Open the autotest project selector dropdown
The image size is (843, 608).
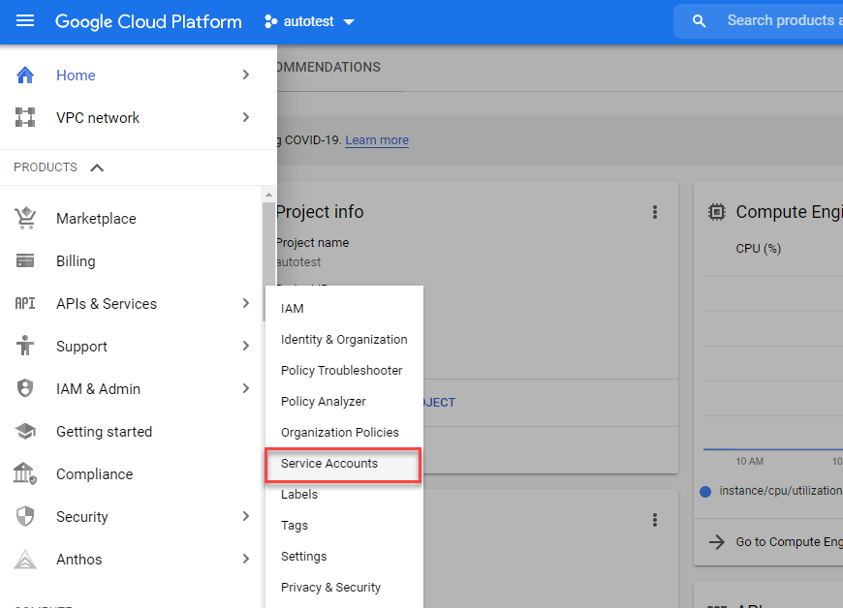(310, 21)
